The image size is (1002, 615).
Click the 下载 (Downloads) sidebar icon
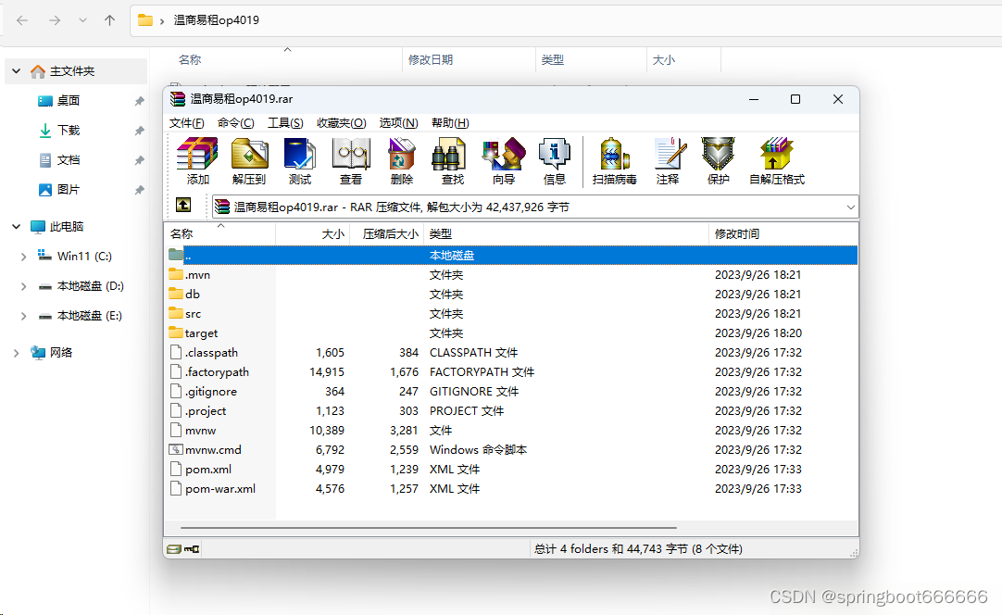coord(45,131)
